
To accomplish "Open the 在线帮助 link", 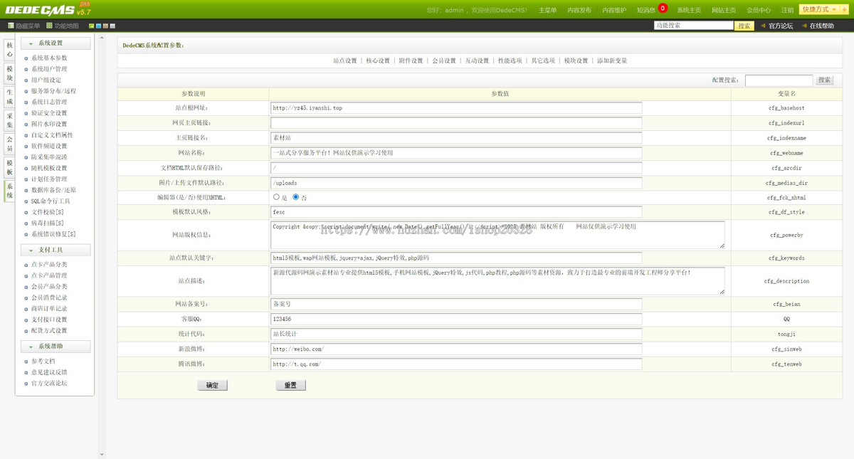I will coord(822,26).
